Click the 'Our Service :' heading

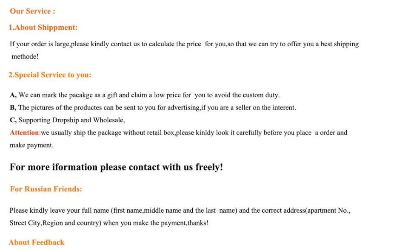point(32,11)
